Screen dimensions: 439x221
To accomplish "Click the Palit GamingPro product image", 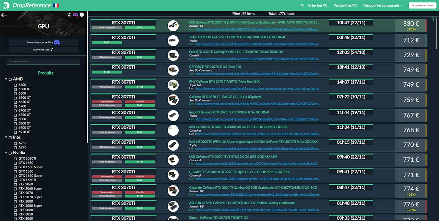I will [x=173, y=55].
